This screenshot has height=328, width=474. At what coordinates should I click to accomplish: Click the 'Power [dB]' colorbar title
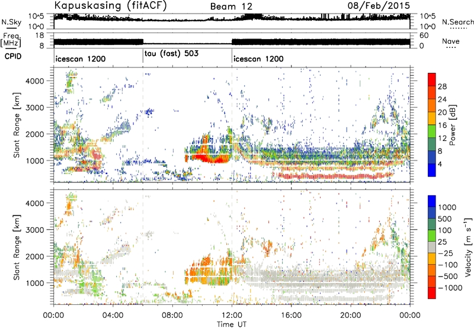coord(452,125)
